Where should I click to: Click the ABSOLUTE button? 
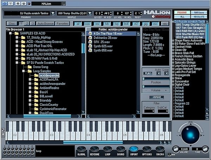199,17
